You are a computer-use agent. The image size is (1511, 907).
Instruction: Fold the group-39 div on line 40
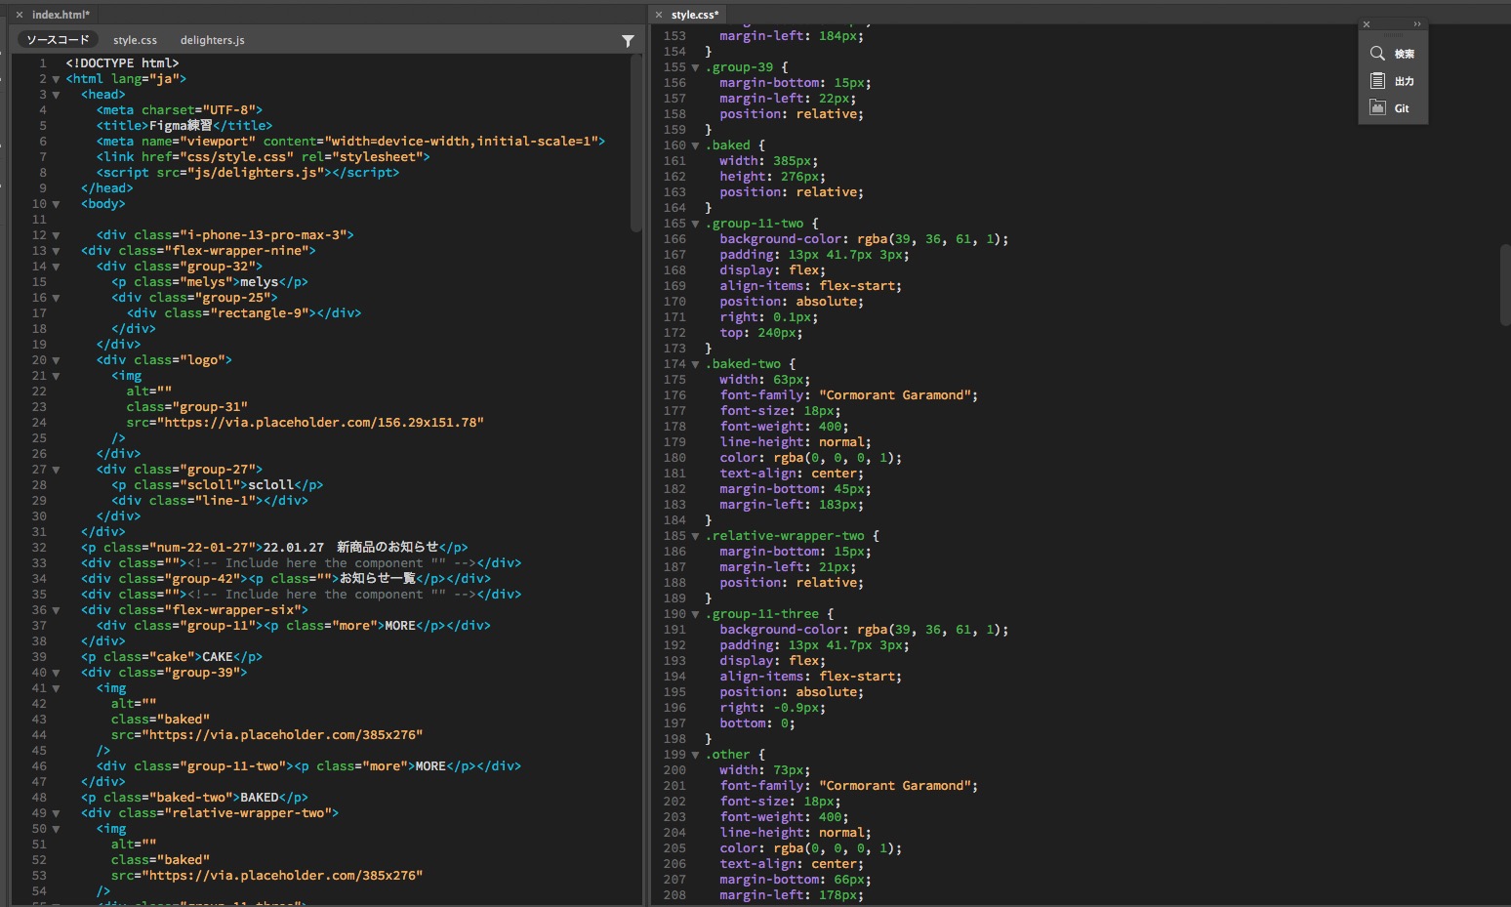56,673
